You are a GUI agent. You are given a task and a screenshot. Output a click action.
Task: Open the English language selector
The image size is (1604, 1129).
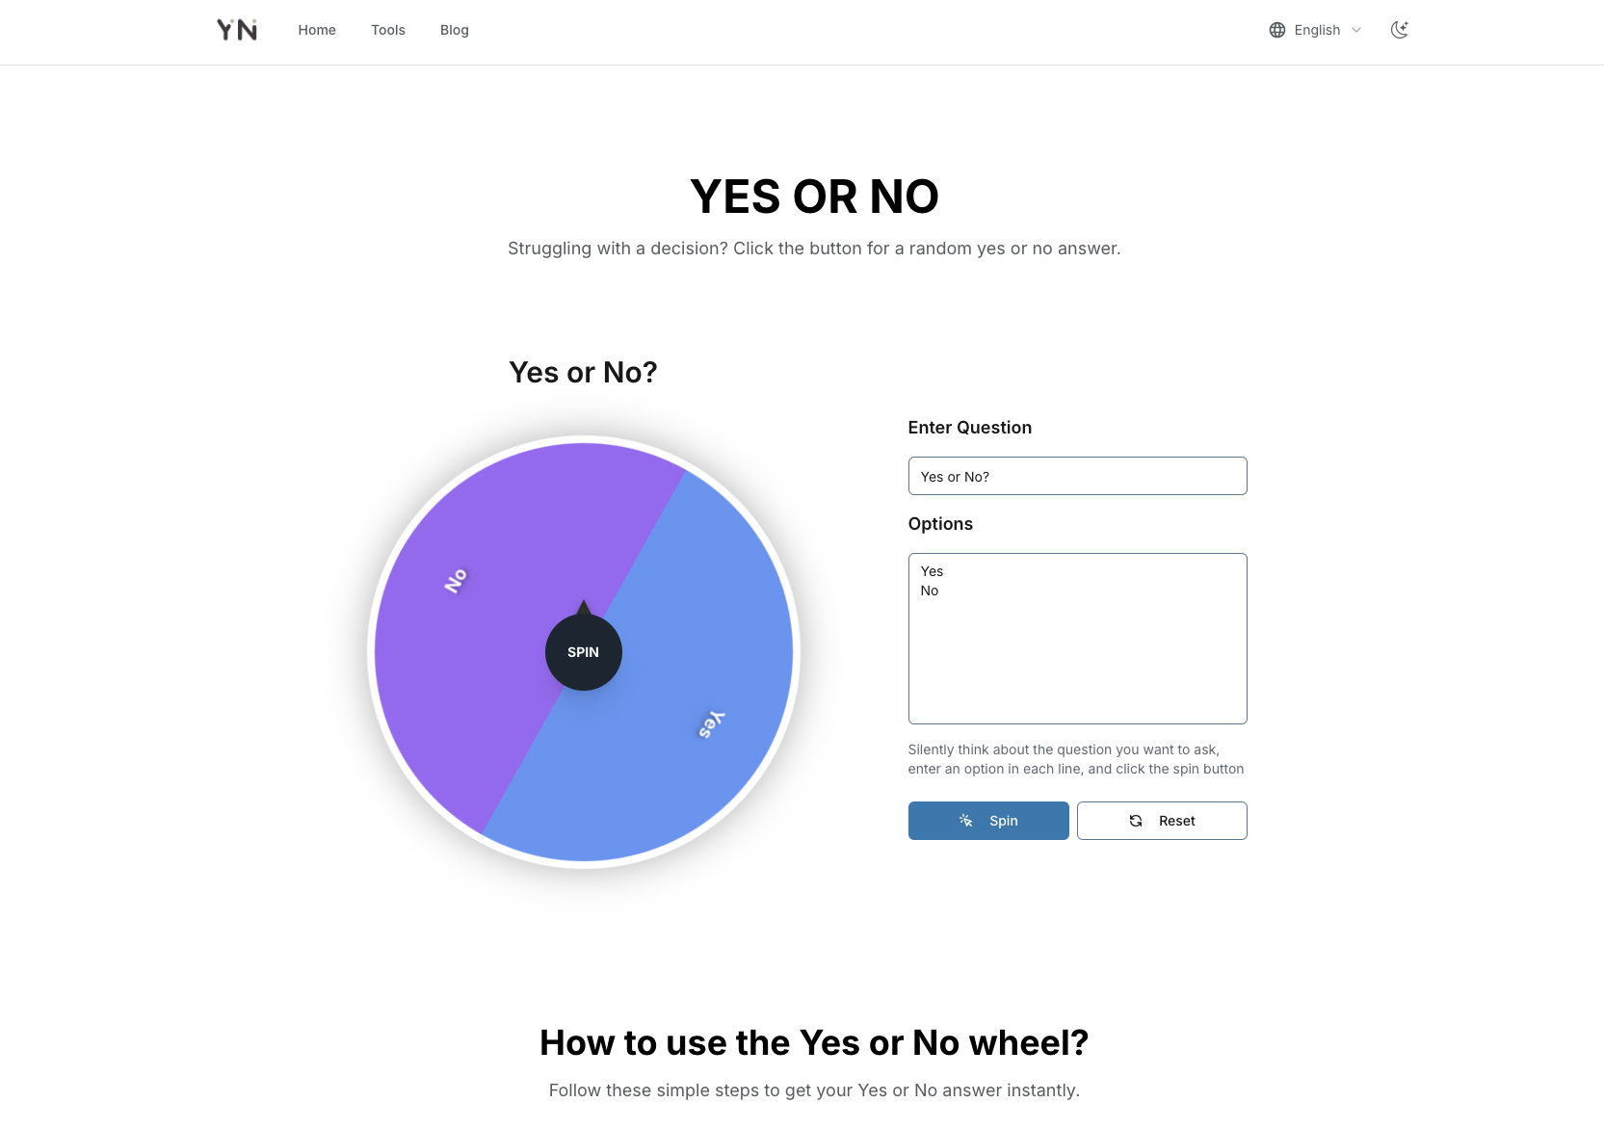1317,30
